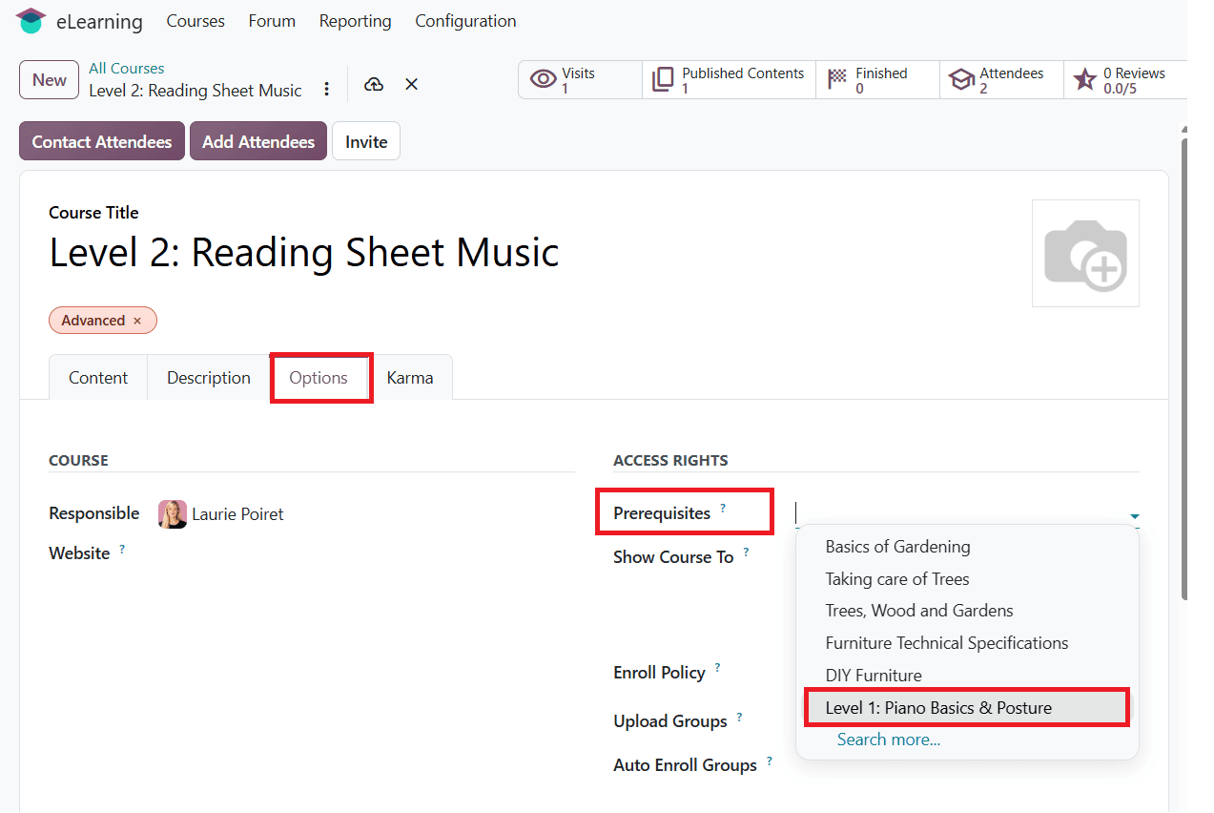
Task: Click the eLearning app logo icon
Action: pos(31,21)
